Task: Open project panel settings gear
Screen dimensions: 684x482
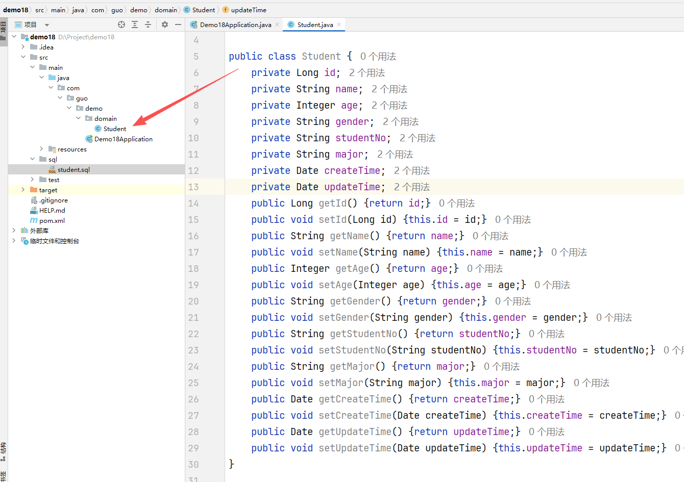Action: tap(165, 24)
